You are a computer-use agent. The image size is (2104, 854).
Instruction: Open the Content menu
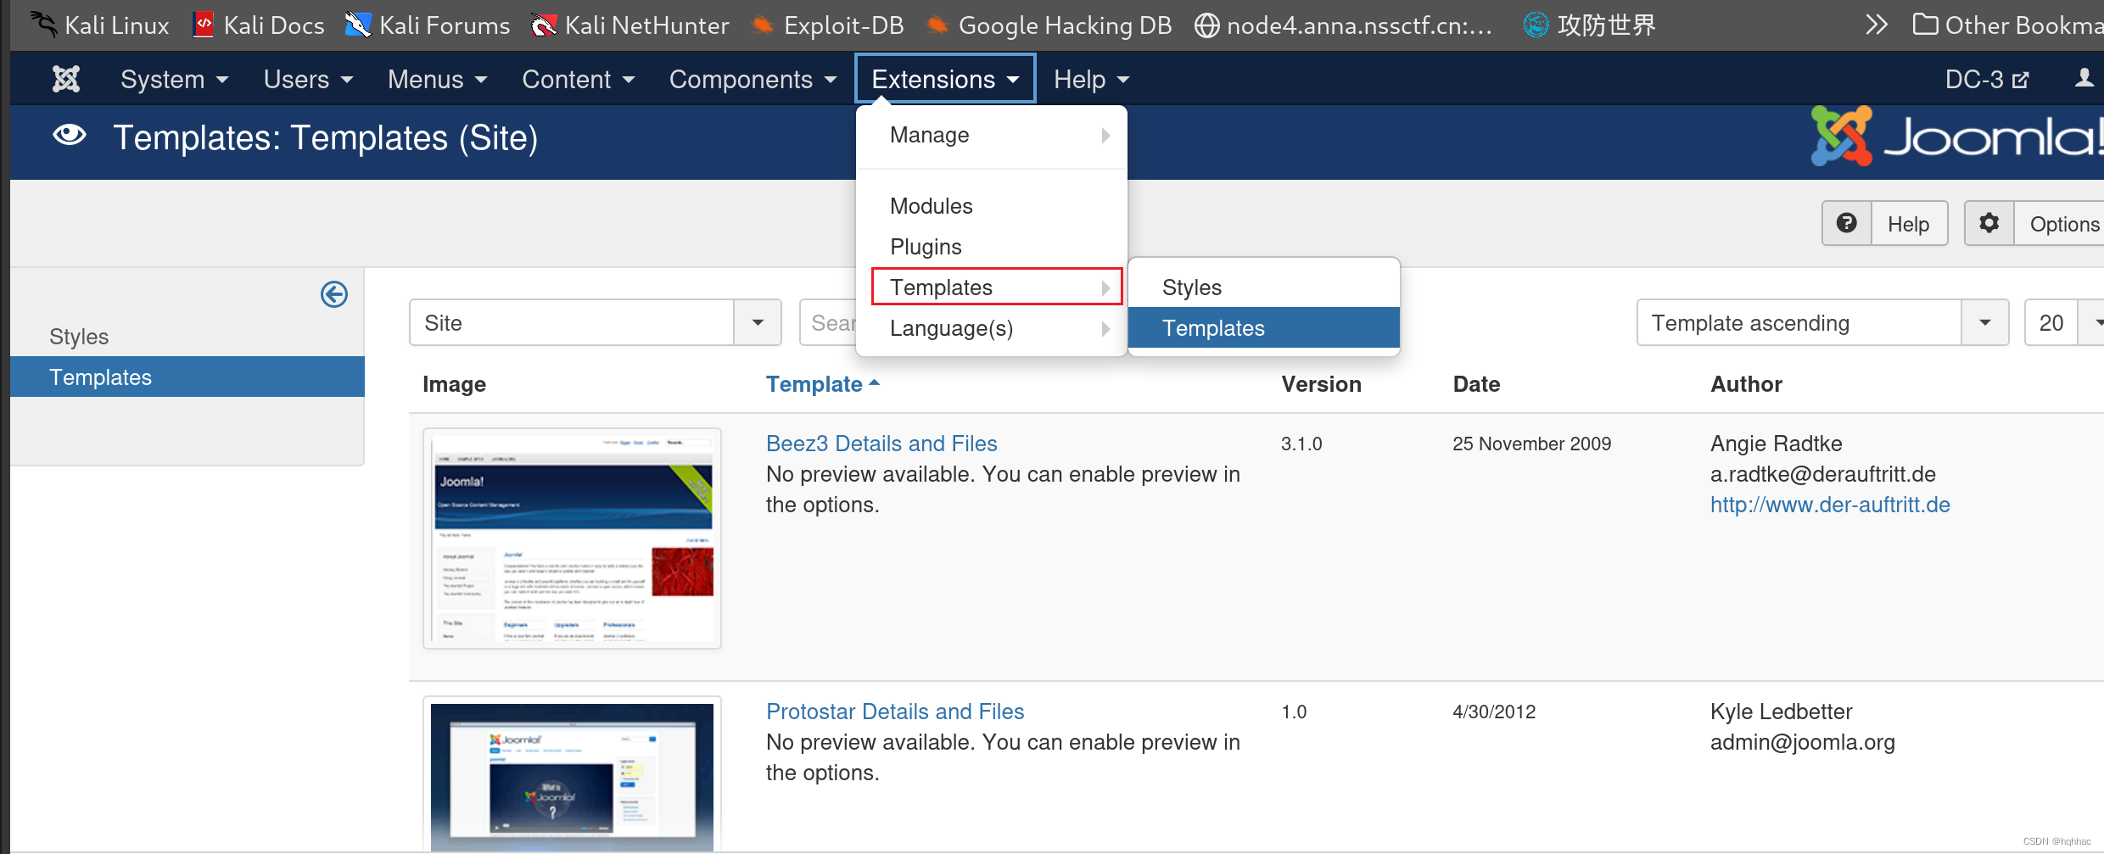coord(579,79)
